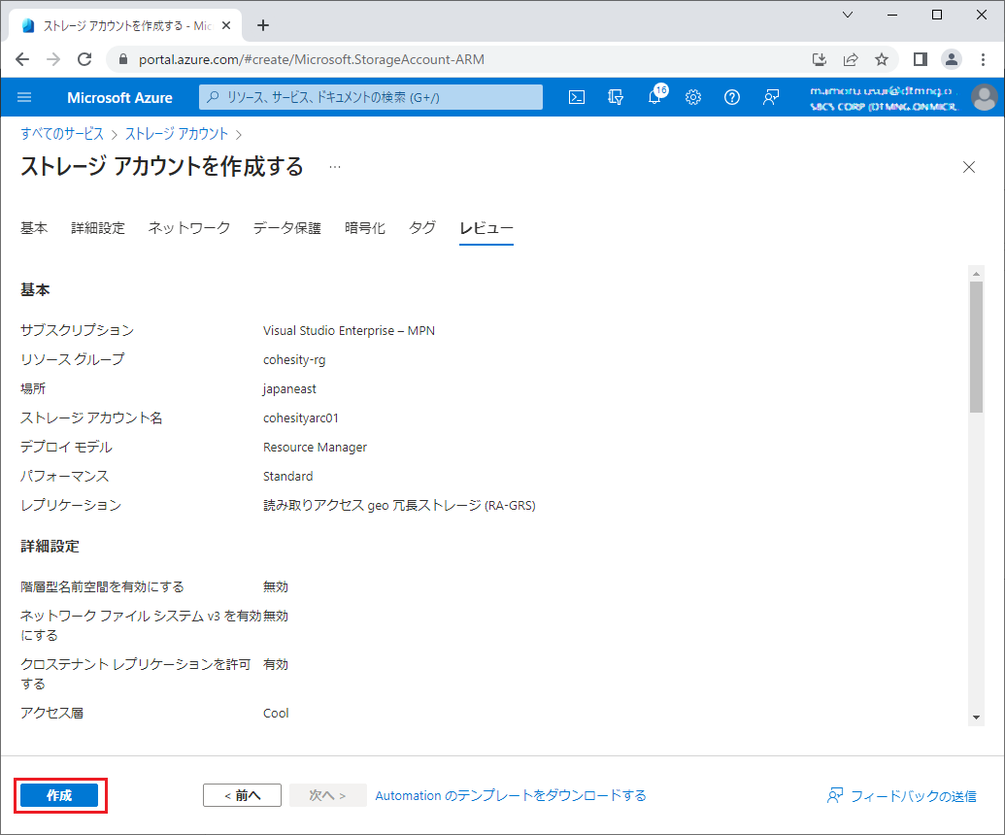
Task: Switch to the 暗号化 tab
Action: (x=365, y=228)
